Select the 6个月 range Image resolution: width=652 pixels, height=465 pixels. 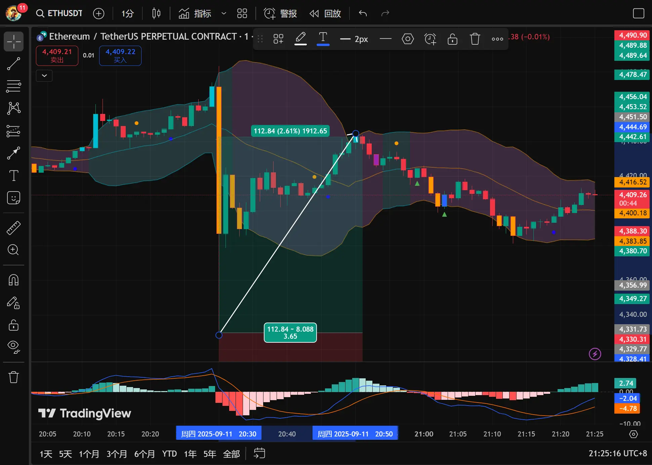[145, 454]
